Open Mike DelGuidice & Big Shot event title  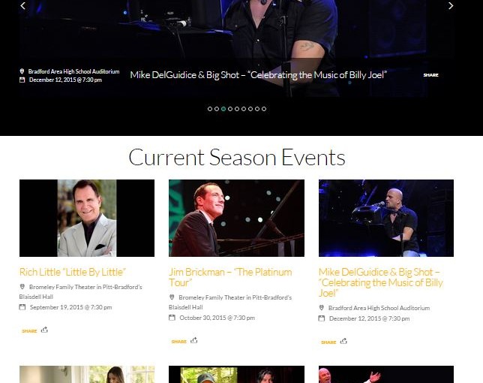coord(381,282)
